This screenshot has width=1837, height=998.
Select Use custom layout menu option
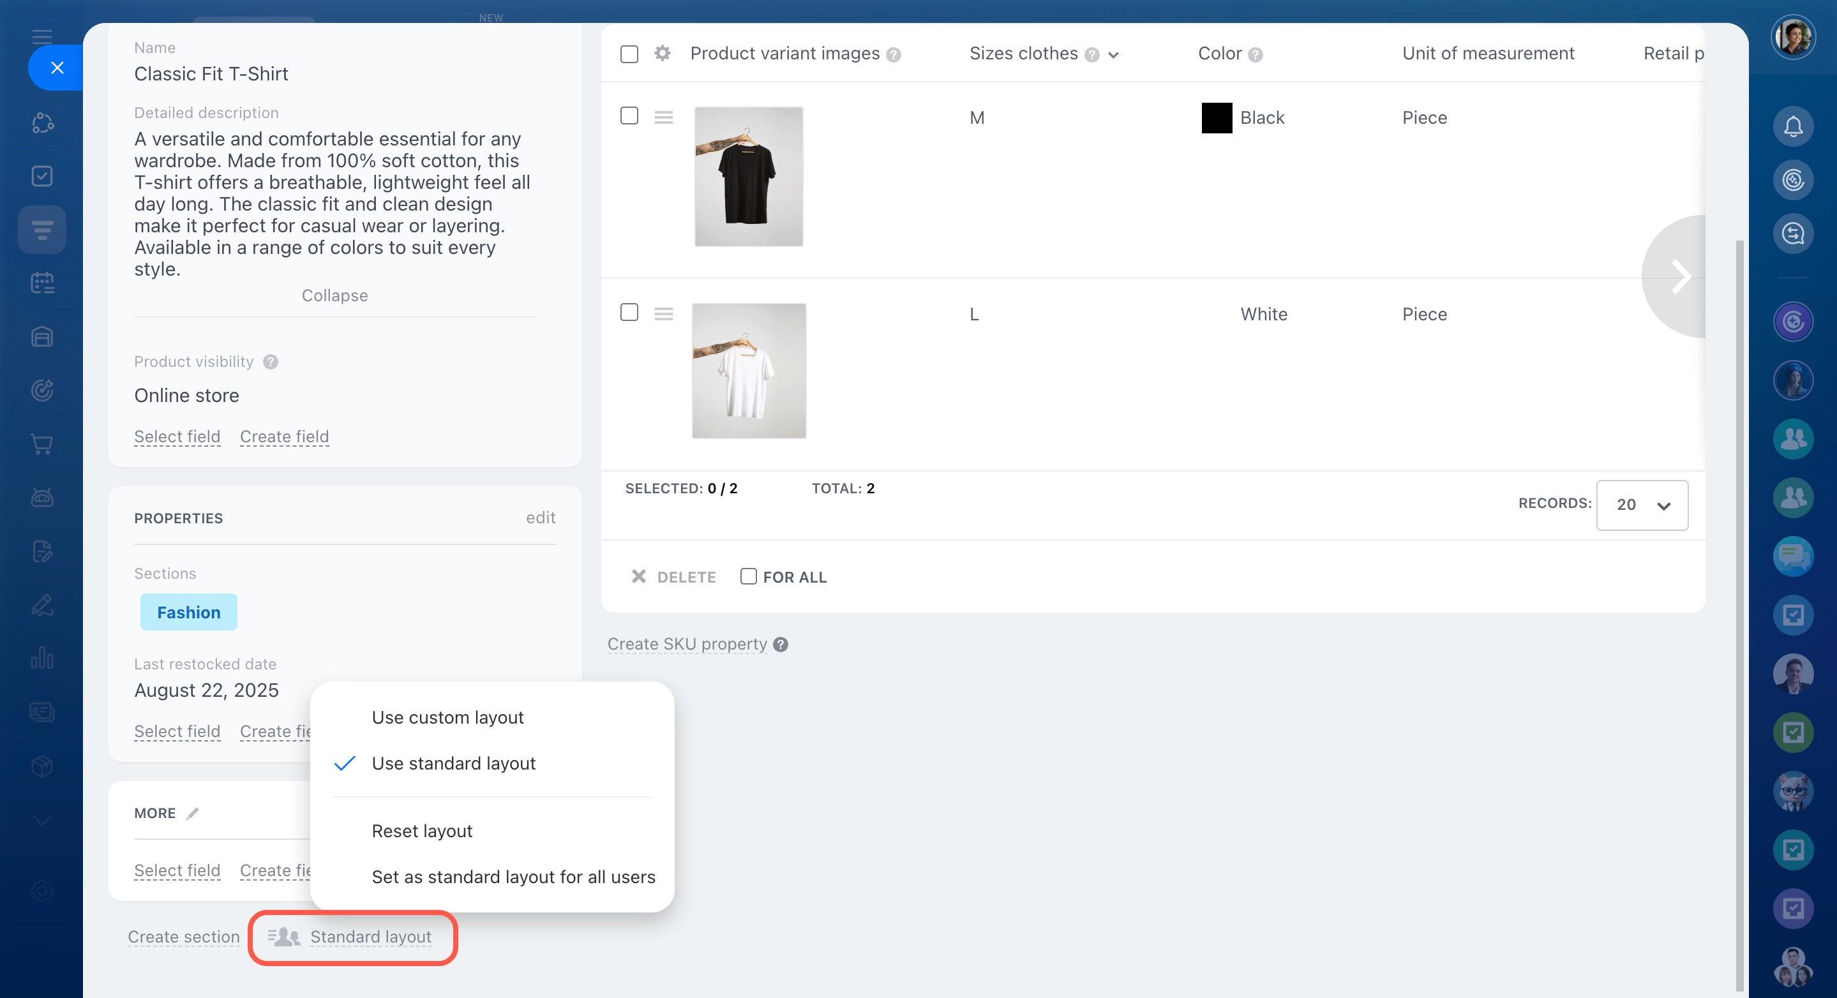coord(447,717)
